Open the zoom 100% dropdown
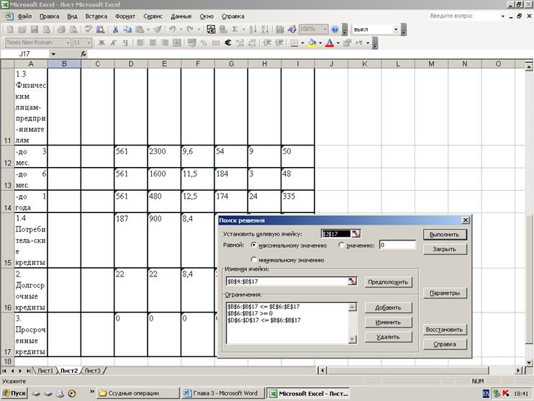 coord(325,30)
